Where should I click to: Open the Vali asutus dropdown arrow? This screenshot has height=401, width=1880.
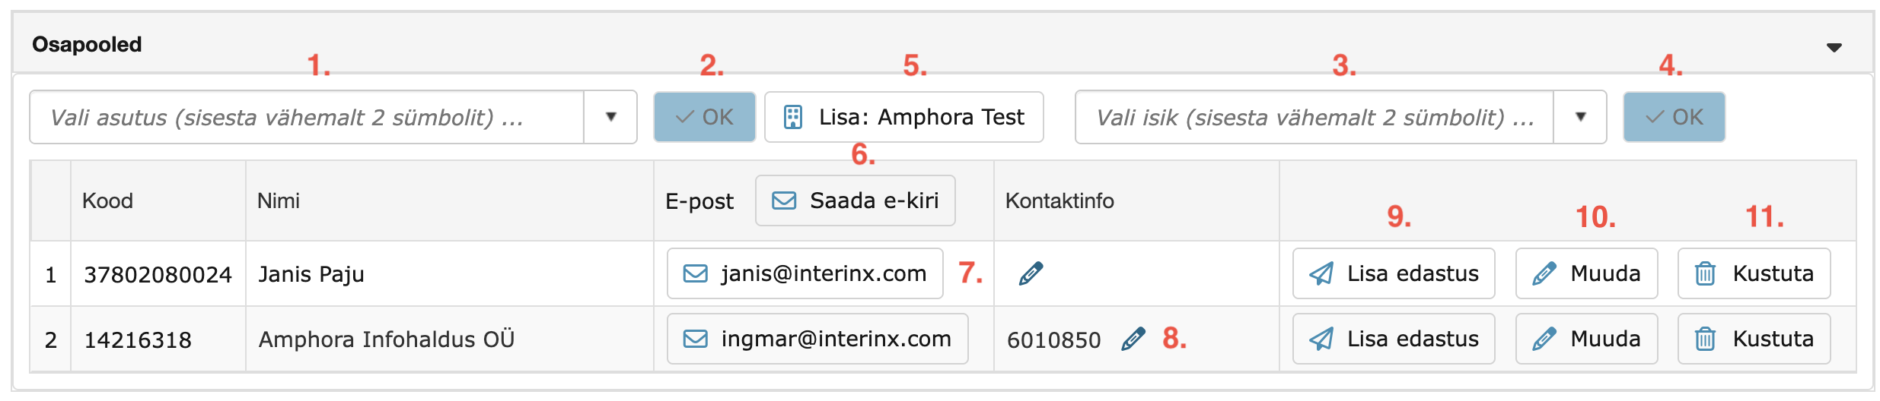tap(610, 117)
